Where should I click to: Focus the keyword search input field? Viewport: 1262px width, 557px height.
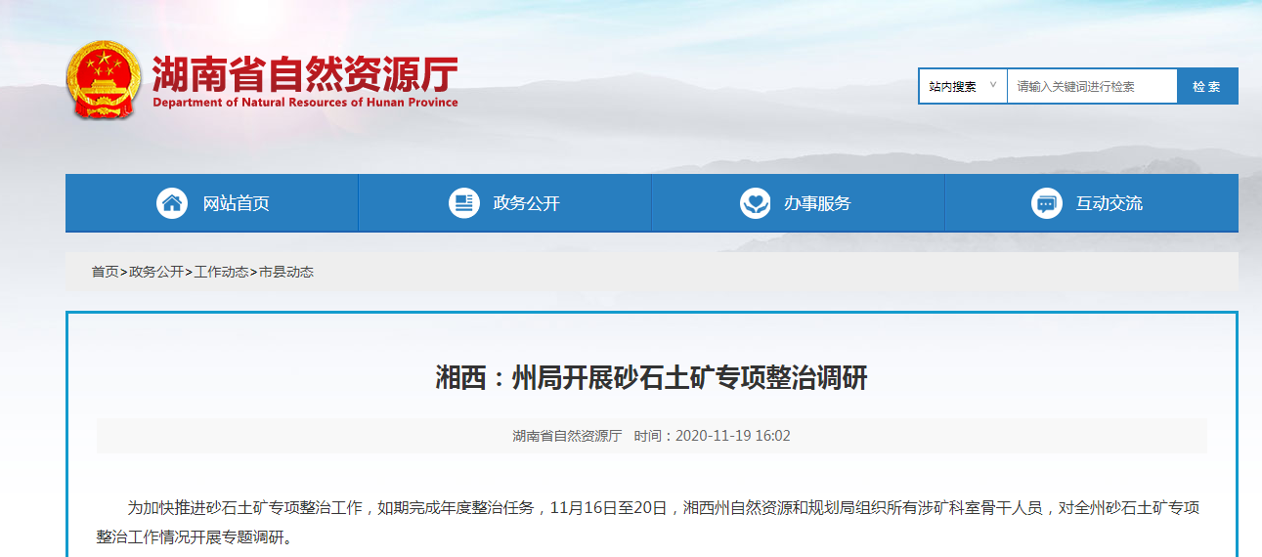1091,86
